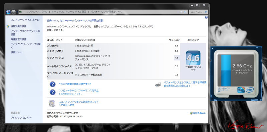Click the Control Panel icon in address bar
Image resolution: width=267 pixels, height=132 pixels.
[x=21, y=12]
